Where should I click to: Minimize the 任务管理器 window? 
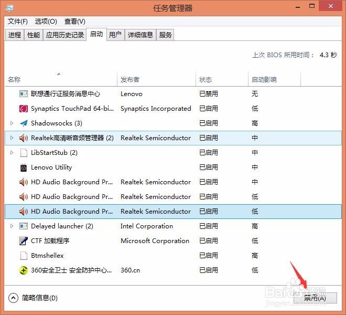pos(298,7)
